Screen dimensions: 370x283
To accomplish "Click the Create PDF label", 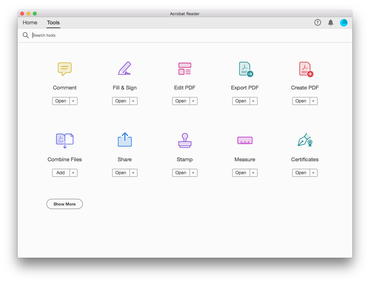I will point(305,88).
